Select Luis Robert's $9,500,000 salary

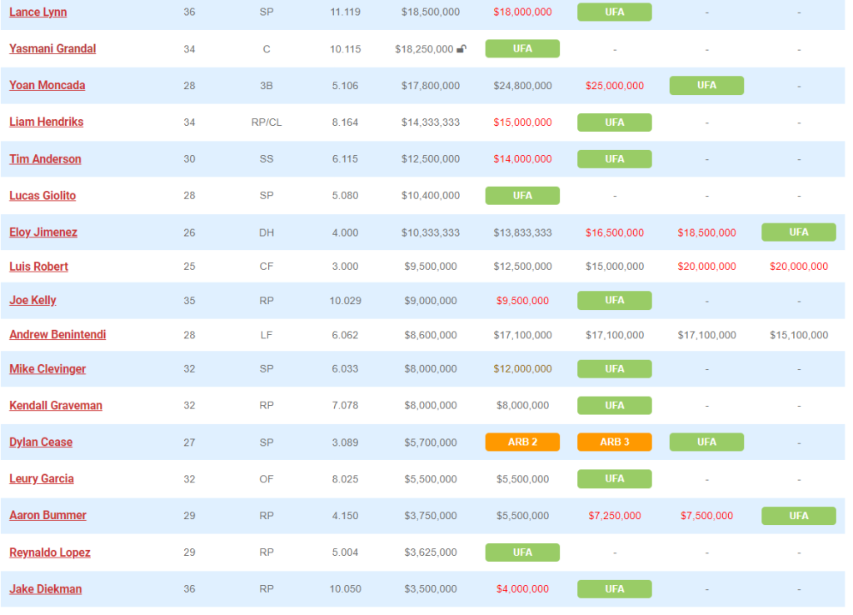pos(431,267)
